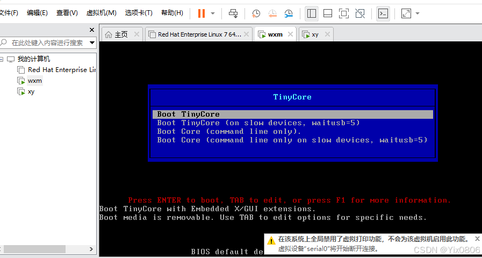Screen dimensions: 482x258
Task: Click the running VM icon on xy tab
Action: point(306,35)
